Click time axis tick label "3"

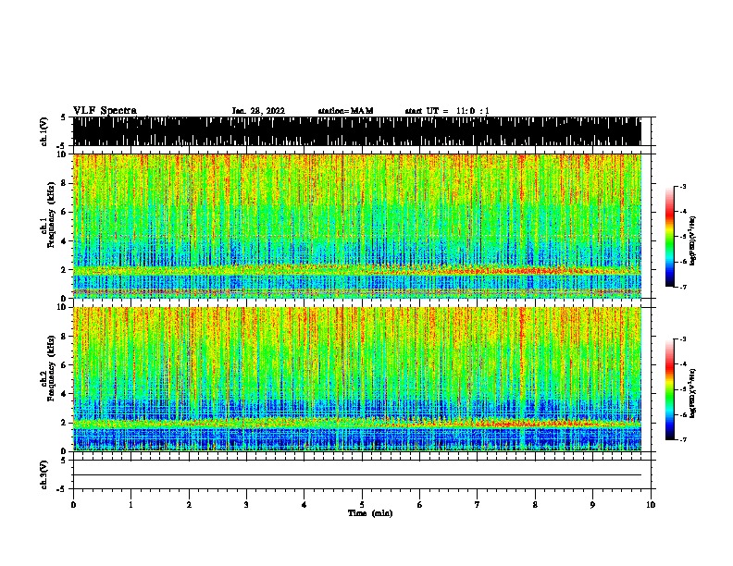click(246, 504)
